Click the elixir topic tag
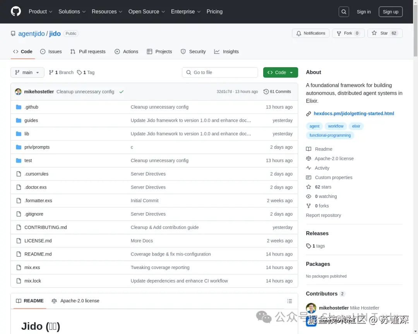 coord(356,126)
